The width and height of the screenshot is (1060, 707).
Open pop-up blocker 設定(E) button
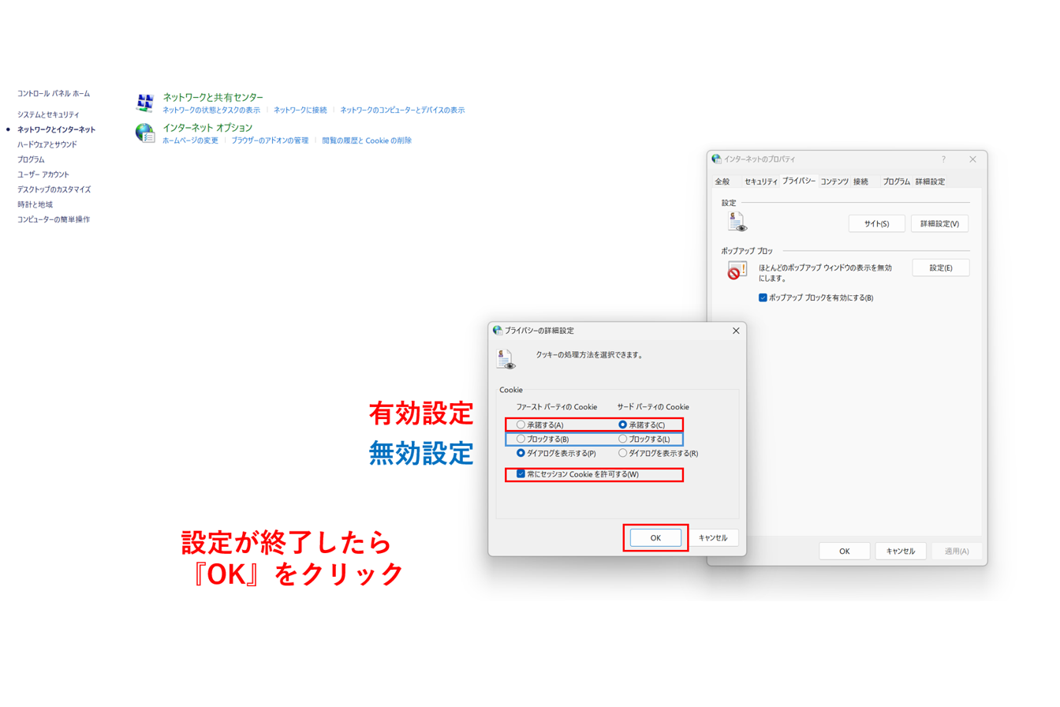click(941, 267)
